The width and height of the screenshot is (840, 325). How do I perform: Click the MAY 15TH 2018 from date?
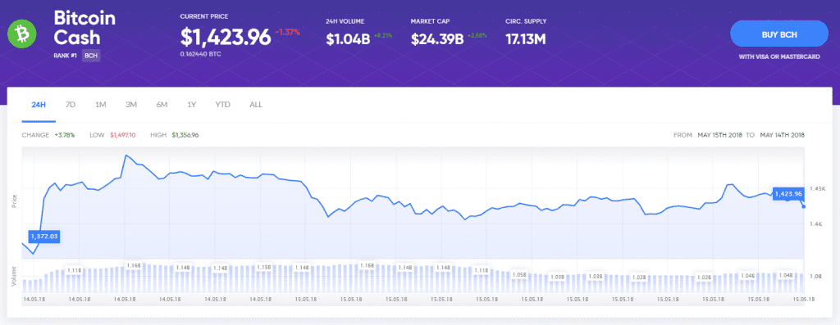[719, 135]
